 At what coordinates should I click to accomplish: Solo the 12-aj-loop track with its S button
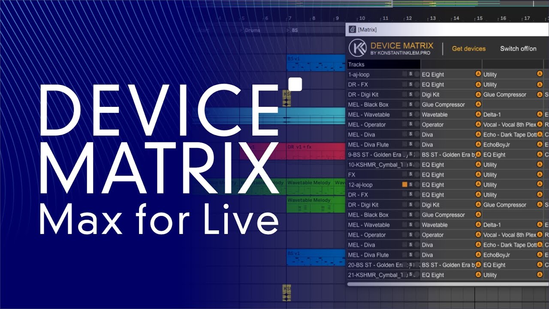pyautogui.click(x=410, y=185)
